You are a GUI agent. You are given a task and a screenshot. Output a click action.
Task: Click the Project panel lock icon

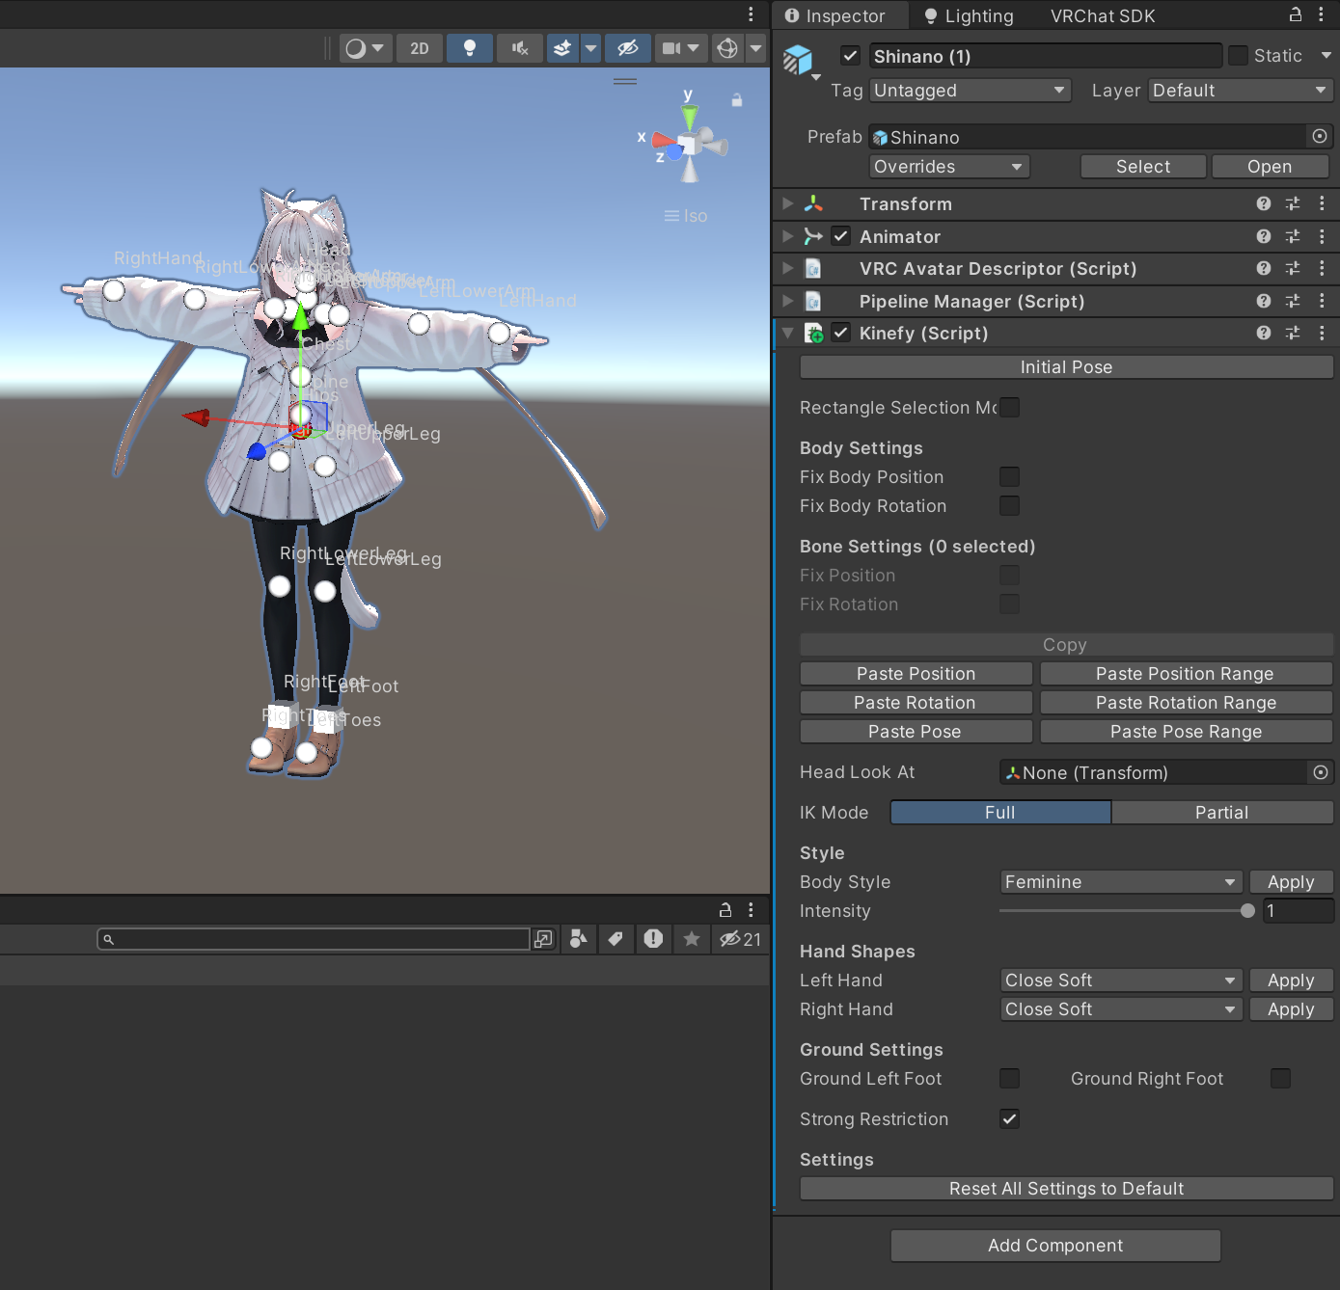coord(725,909)
